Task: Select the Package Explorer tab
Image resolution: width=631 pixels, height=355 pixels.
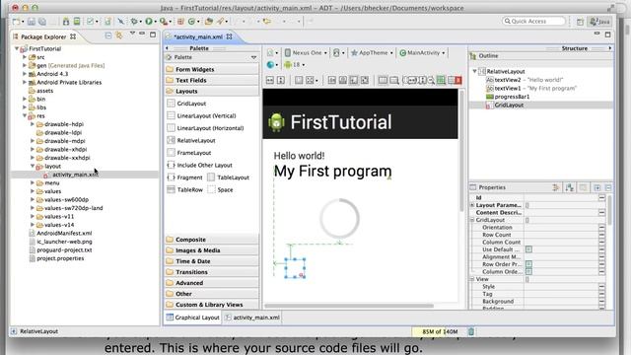Action: [x=43, y=36]
